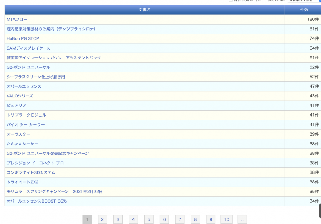Click the ピュアリア link

click(x=17, y=106)
